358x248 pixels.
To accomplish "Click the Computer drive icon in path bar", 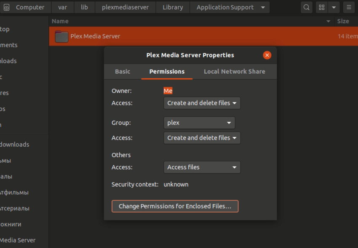I will pos(7,8).
